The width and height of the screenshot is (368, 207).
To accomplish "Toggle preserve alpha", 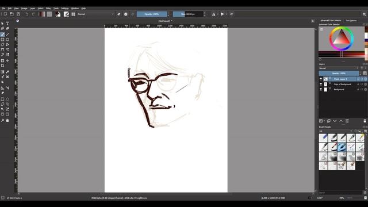I will click(126, 14).
